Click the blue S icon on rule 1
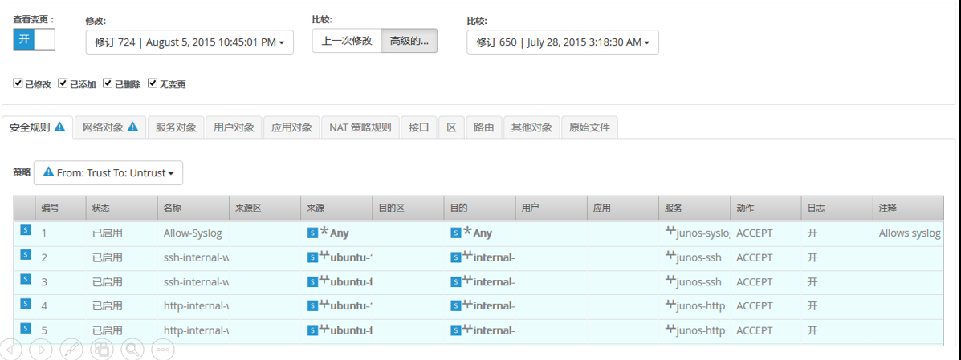Image resolution: width=961 pixels, height=360 pixels. pyautogui.click(x=25, y=231)
